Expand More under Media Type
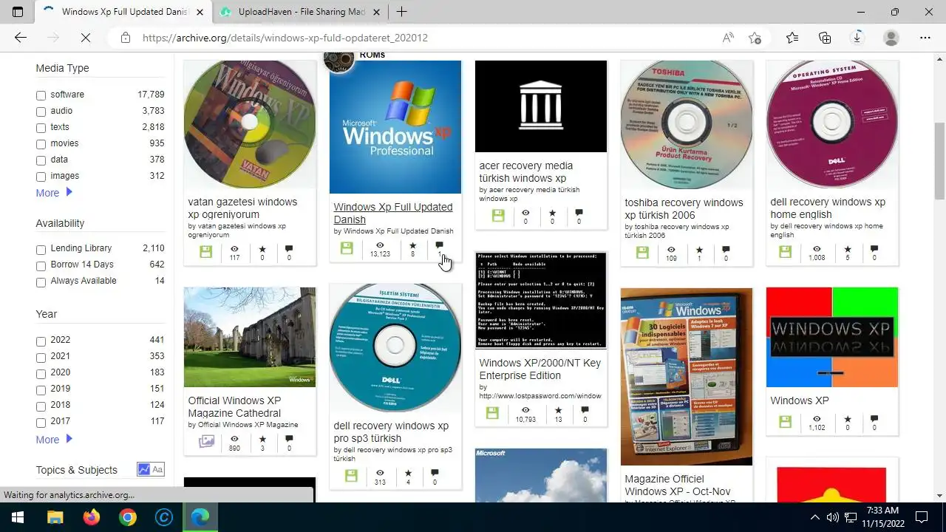The image size is (946, 532). point(54,193)
